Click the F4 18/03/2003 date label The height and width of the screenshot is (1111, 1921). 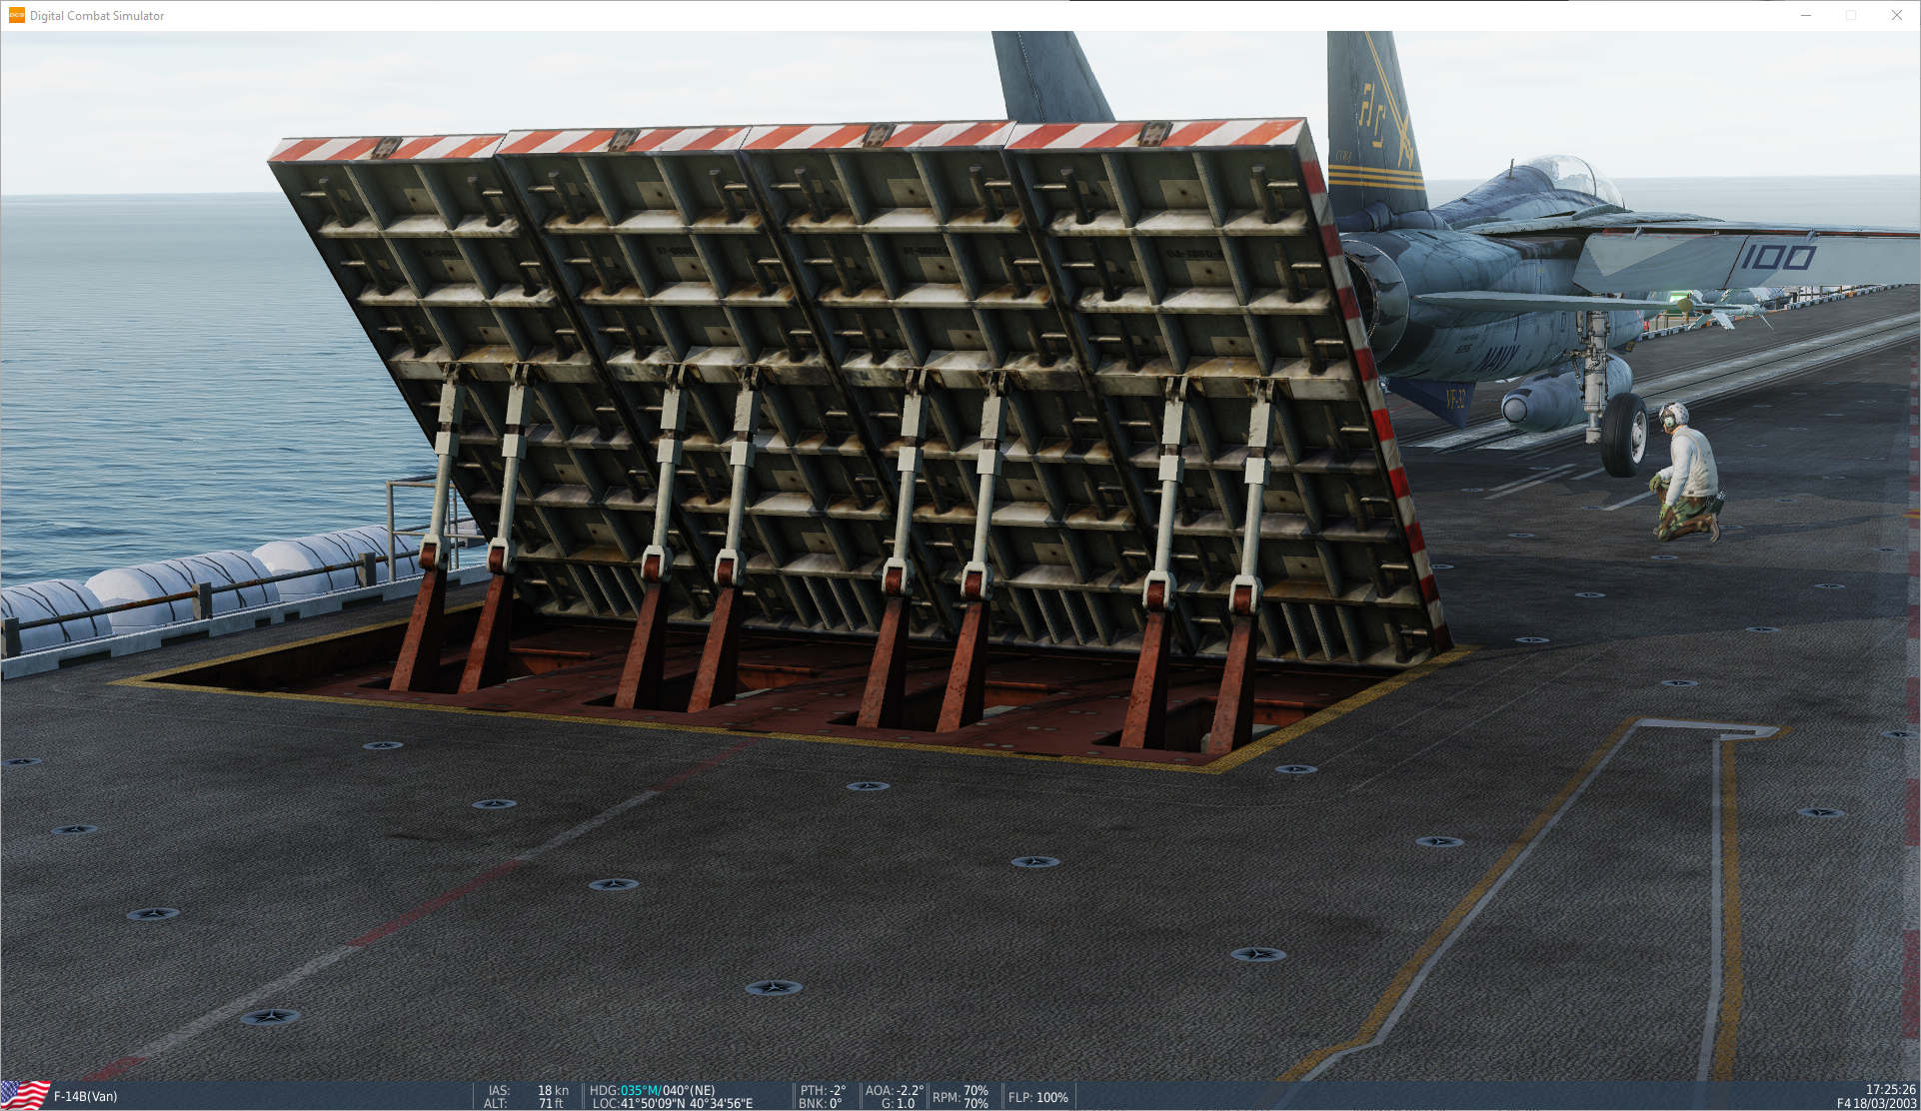[1876, 1103]
